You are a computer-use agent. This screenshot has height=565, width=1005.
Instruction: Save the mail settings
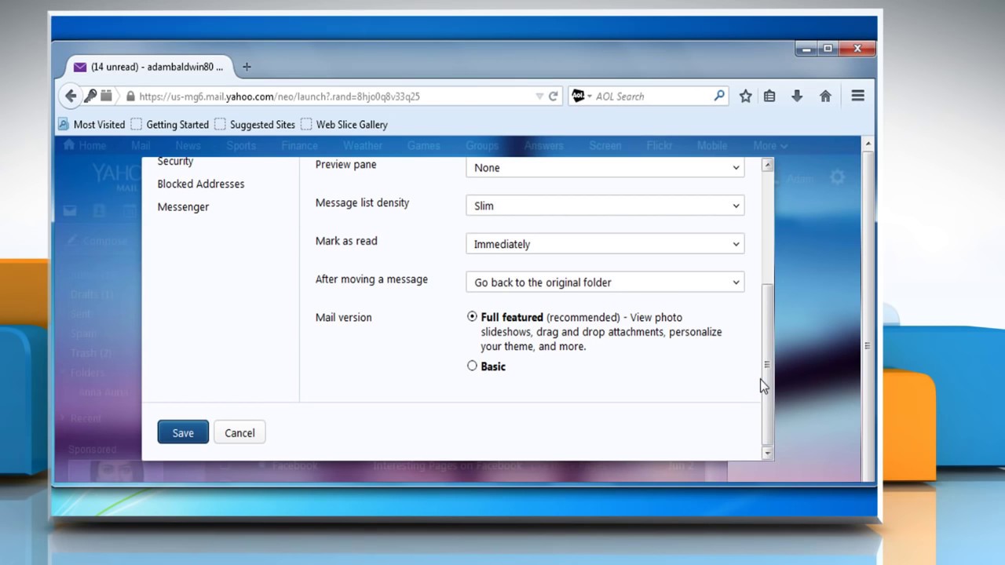click(182, 432)
